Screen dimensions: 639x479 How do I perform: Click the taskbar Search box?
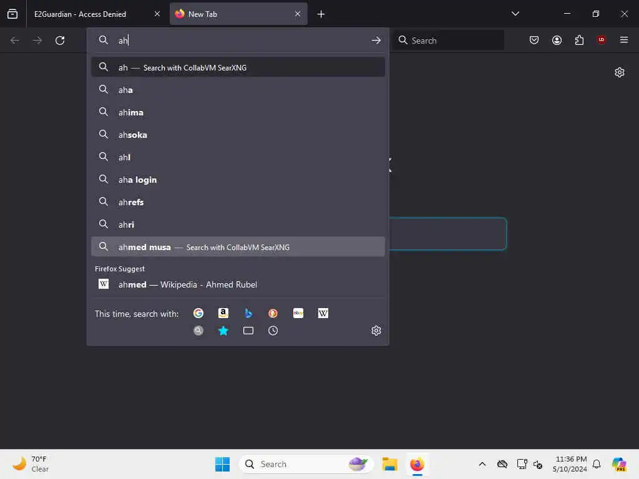pos(306,464)
